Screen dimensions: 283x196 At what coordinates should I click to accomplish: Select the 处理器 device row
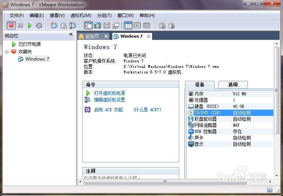click(230, 100)
